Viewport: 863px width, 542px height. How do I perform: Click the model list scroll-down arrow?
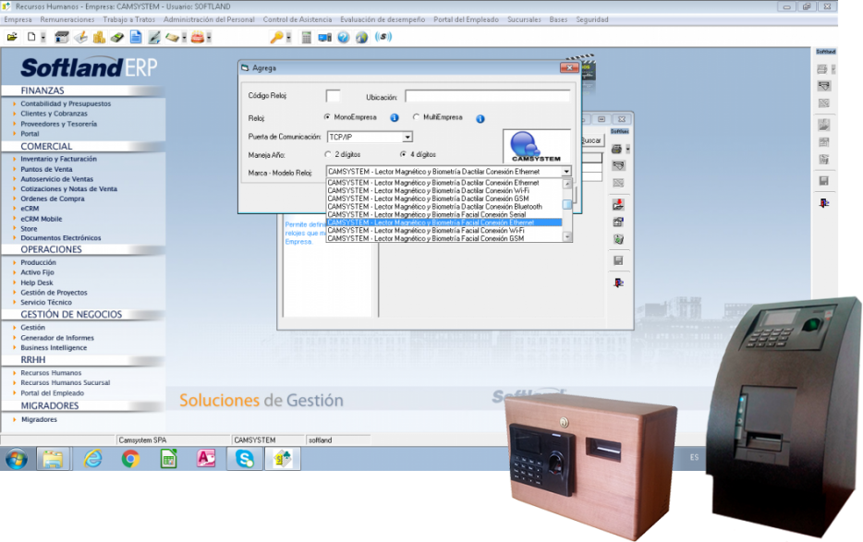pyautogui.click(x=567, y=236)
